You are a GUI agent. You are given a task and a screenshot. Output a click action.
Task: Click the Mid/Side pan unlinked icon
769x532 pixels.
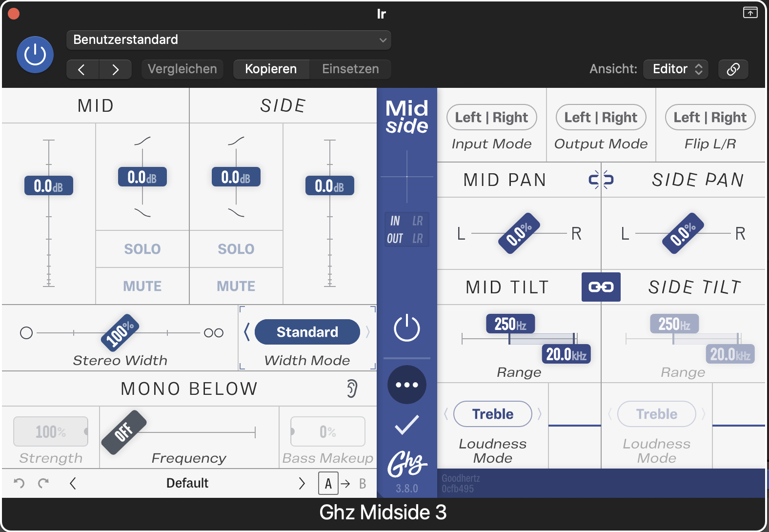(601, 180)
